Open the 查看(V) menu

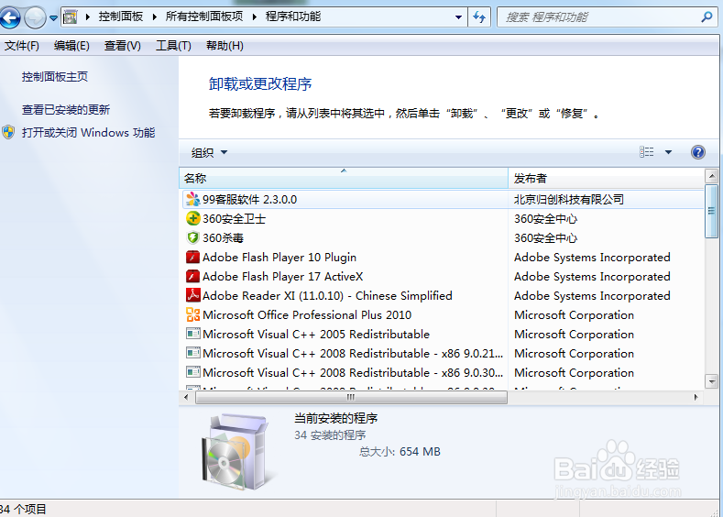pyautogui.click(x=122, y=46)
